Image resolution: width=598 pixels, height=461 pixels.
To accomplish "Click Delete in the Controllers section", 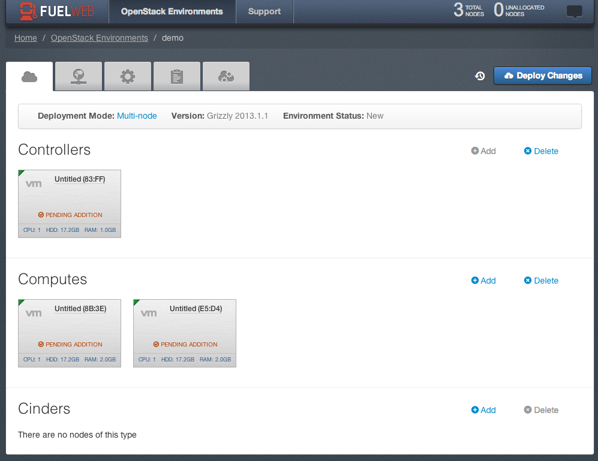I will [x=541, y=151].
